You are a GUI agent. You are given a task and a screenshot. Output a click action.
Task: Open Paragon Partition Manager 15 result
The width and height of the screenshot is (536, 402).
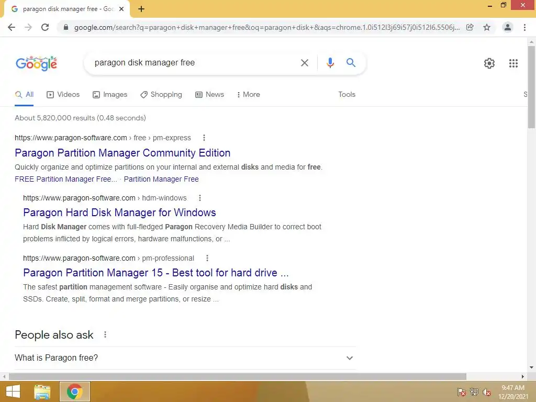156,273
